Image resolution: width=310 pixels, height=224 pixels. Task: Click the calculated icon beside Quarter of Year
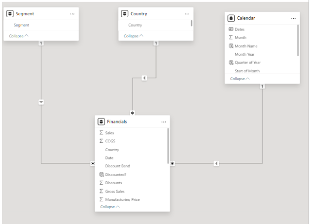pyautogui.click(x=231, y=63)
